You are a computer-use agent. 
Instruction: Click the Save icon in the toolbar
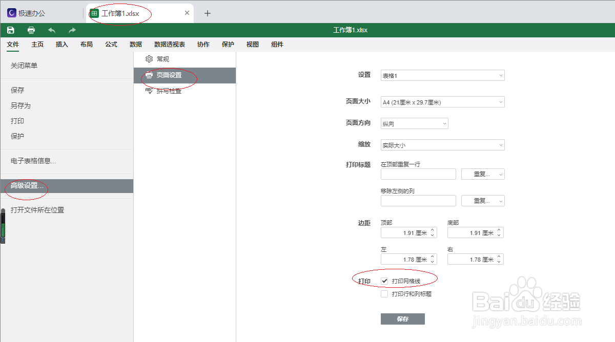click(x=10, y=30)
